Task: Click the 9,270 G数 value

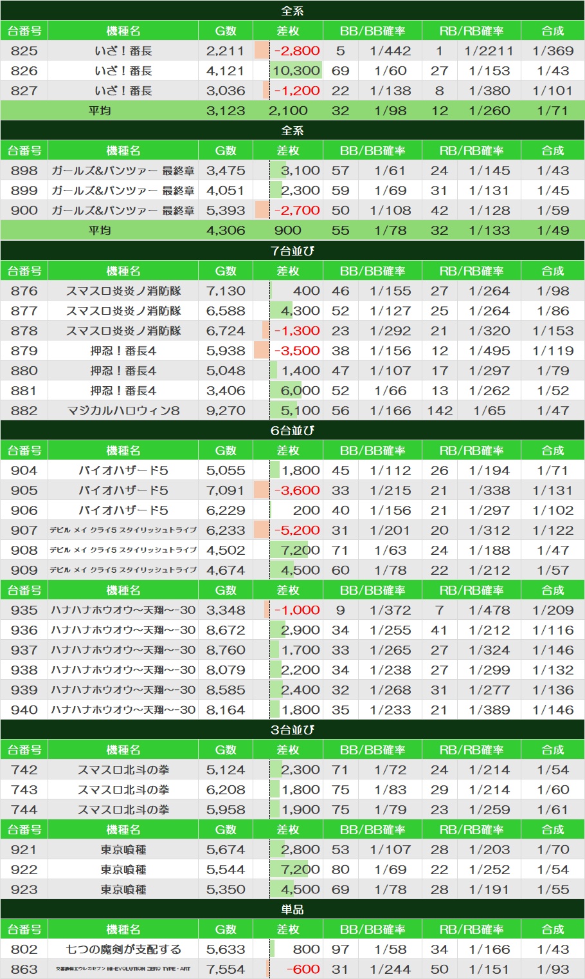Action: tap(226, 411)
